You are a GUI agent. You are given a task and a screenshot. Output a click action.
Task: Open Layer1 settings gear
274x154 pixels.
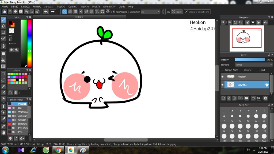click(267, 85)
